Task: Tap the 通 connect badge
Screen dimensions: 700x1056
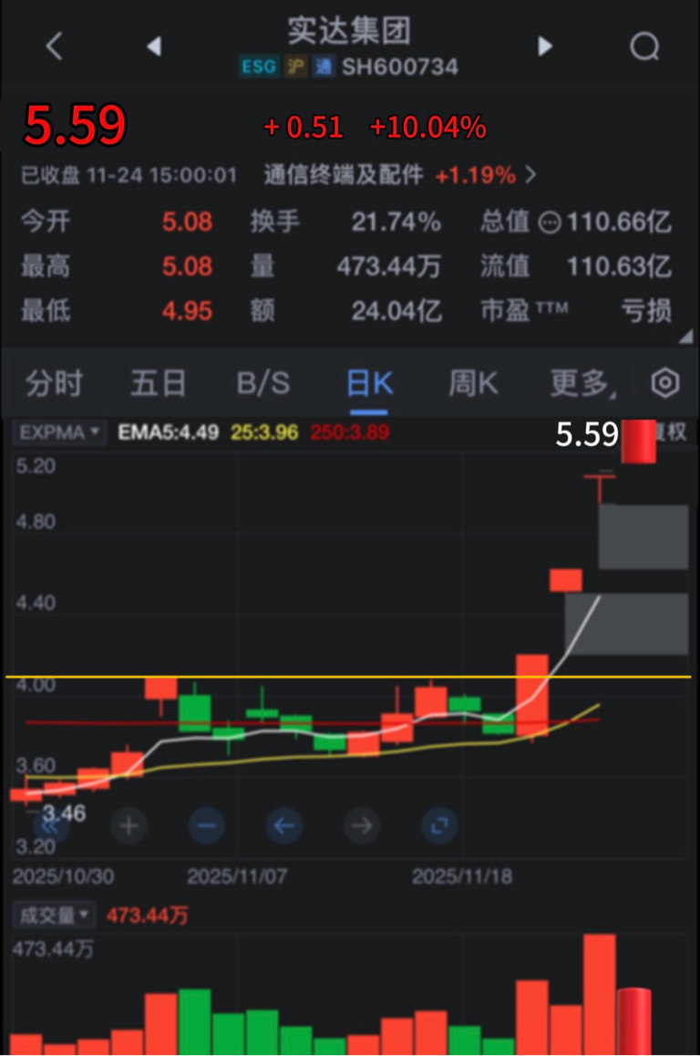Action: point(323,67)
